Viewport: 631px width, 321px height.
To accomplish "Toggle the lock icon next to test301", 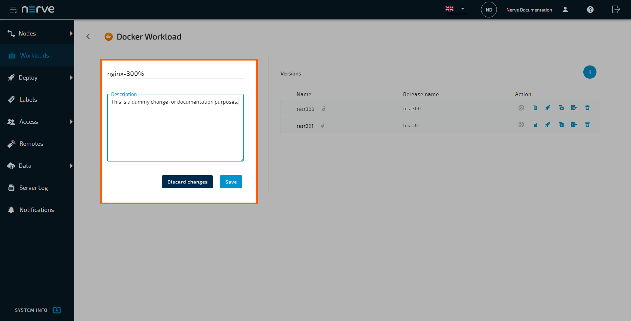I will (x=323, y=125).
